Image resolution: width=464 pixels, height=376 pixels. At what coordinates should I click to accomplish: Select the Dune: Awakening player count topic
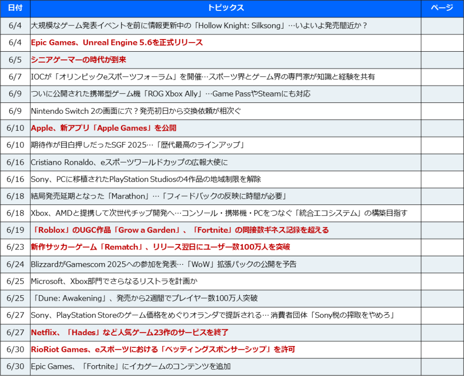(145, 298)
